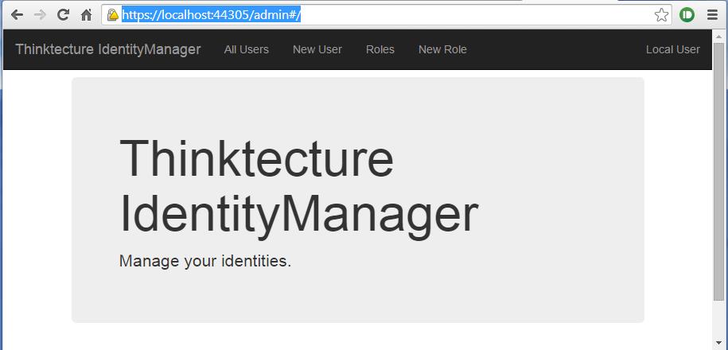This screenshot has width=728, height=350.
Task: Bookmark this page with the star icon
Action: (x=661, y=15)
